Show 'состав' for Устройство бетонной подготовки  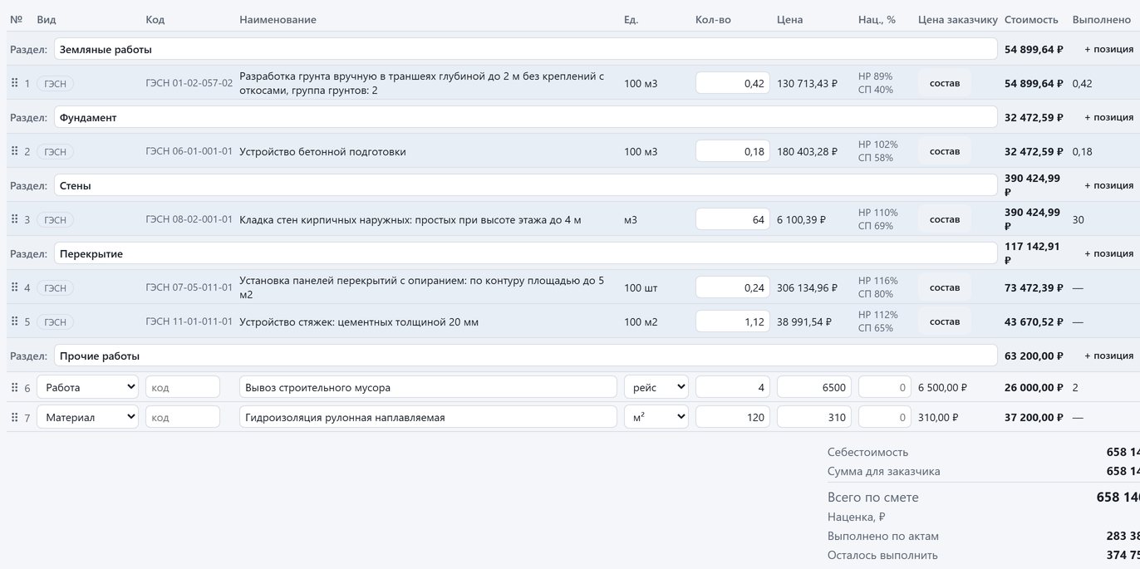(x=945, y=151)
